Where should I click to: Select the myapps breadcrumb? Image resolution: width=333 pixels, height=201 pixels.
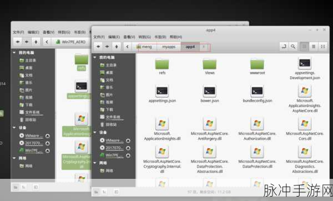[169, 47]
